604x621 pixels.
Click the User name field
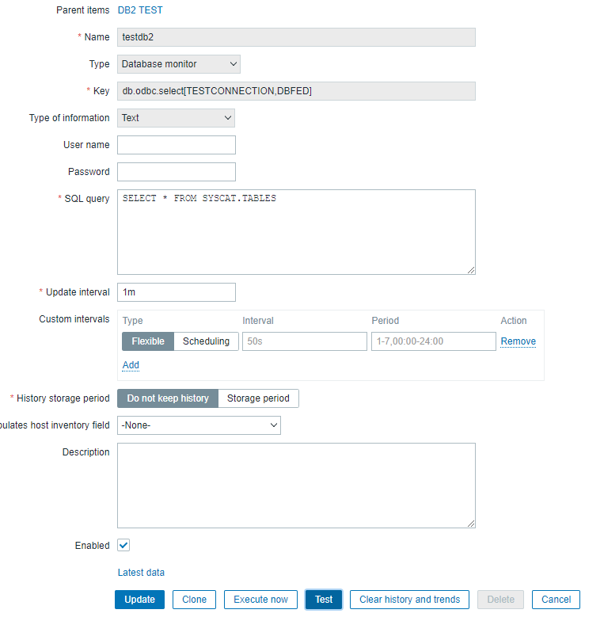coord(177,145)
